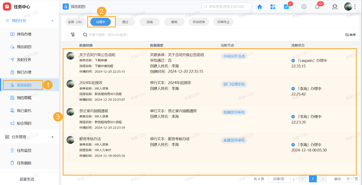切换到「通过」状态选项卡
The width and height of the screenshot is (362, 185).
125,21
